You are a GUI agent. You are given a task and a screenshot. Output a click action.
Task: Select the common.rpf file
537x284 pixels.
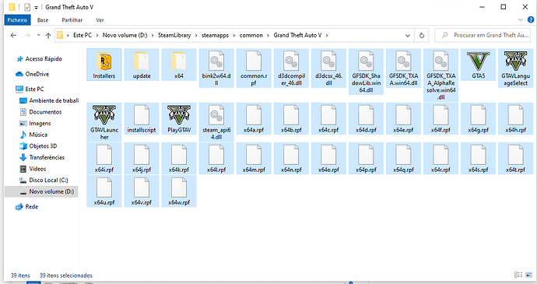254,68
